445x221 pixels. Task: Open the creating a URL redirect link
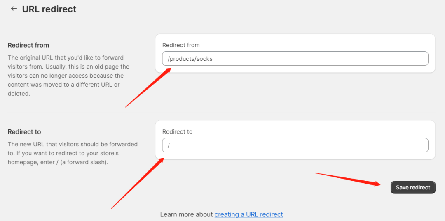pos(249,214)
